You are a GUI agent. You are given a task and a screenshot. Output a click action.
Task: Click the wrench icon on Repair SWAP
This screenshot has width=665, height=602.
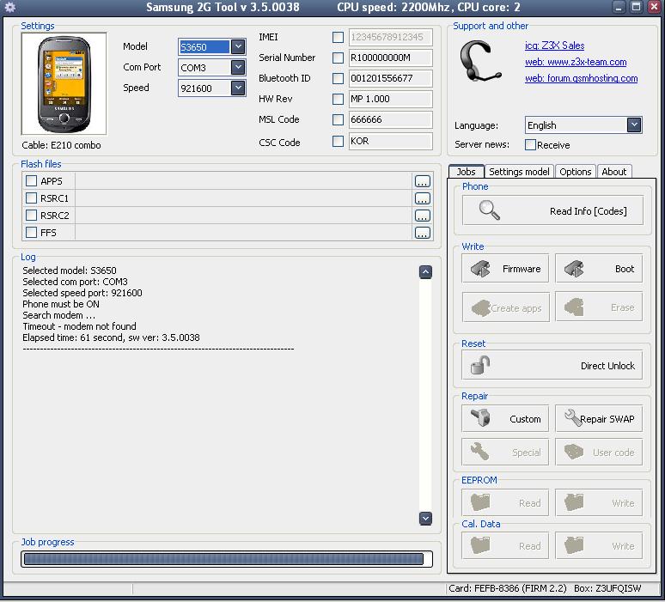click(x=572, y=417)
